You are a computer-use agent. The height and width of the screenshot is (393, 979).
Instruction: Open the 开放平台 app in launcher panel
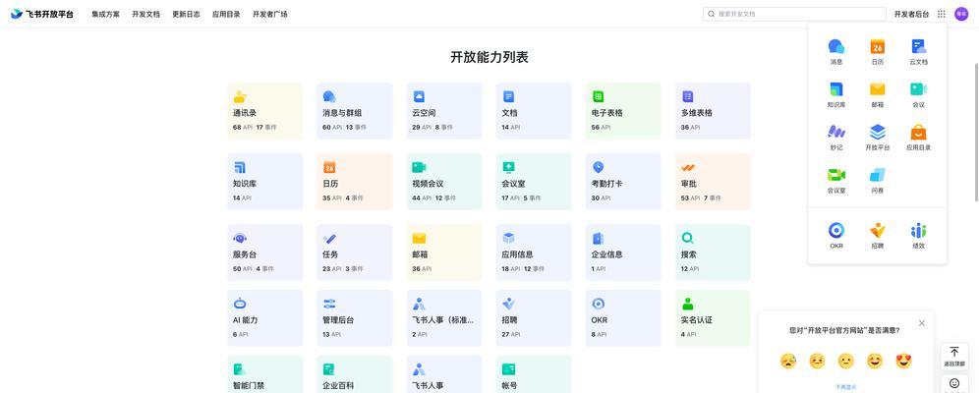point(877,138)
